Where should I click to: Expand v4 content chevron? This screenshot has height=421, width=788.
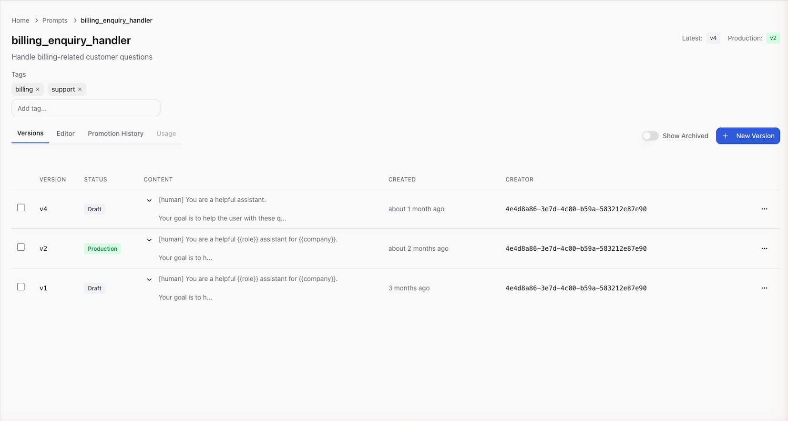pos(149,201)
